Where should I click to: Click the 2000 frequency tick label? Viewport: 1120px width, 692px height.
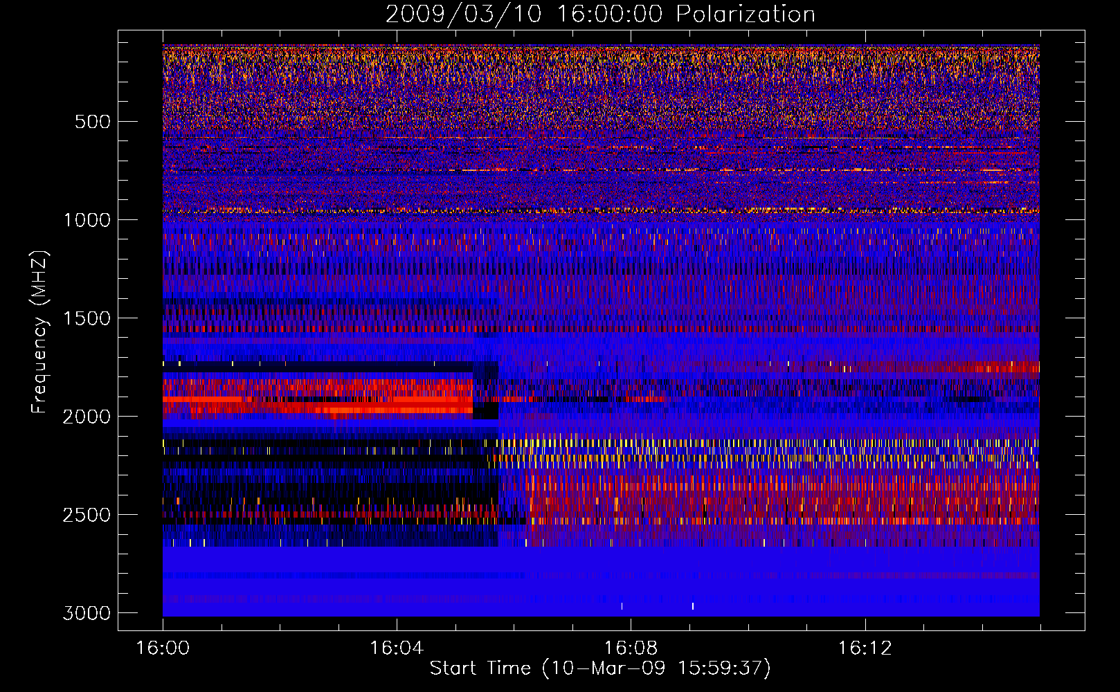(x=87, y=417)
